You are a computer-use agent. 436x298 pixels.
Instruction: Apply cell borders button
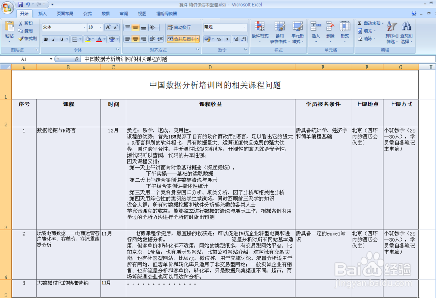pos(75,39)
